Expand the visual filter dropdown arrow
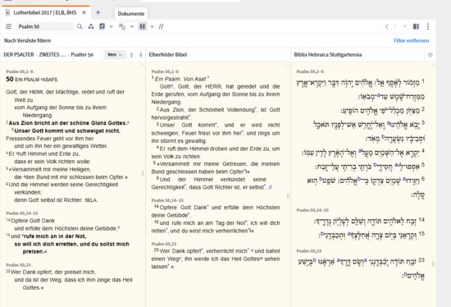451x307 pixels. click(x=112, y=26)
